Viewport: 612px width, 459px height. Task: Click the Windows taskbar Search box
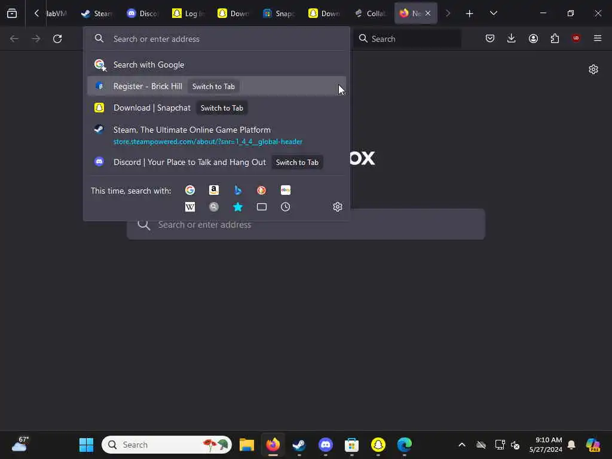click(167, 445)
